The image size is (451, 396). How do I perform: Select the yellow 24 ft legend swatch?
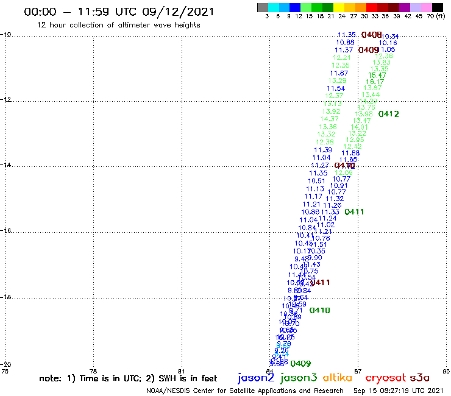point(338,7)
